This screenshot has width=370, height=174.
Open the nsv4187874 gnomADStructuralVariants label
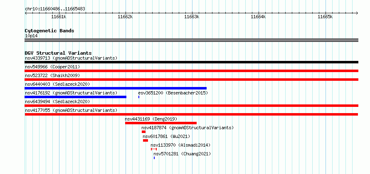point(187,128)
